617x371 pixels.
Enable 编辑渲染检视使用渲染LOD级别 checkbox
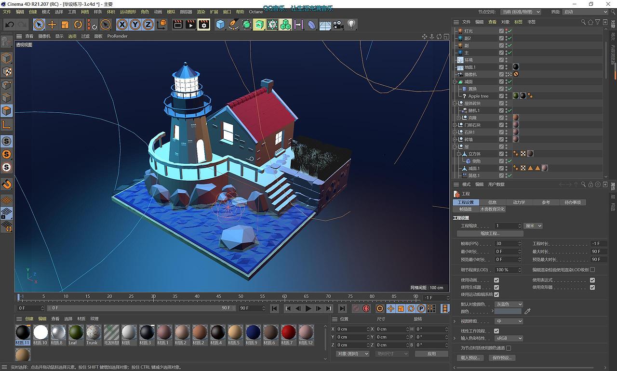tap(592, 270)
